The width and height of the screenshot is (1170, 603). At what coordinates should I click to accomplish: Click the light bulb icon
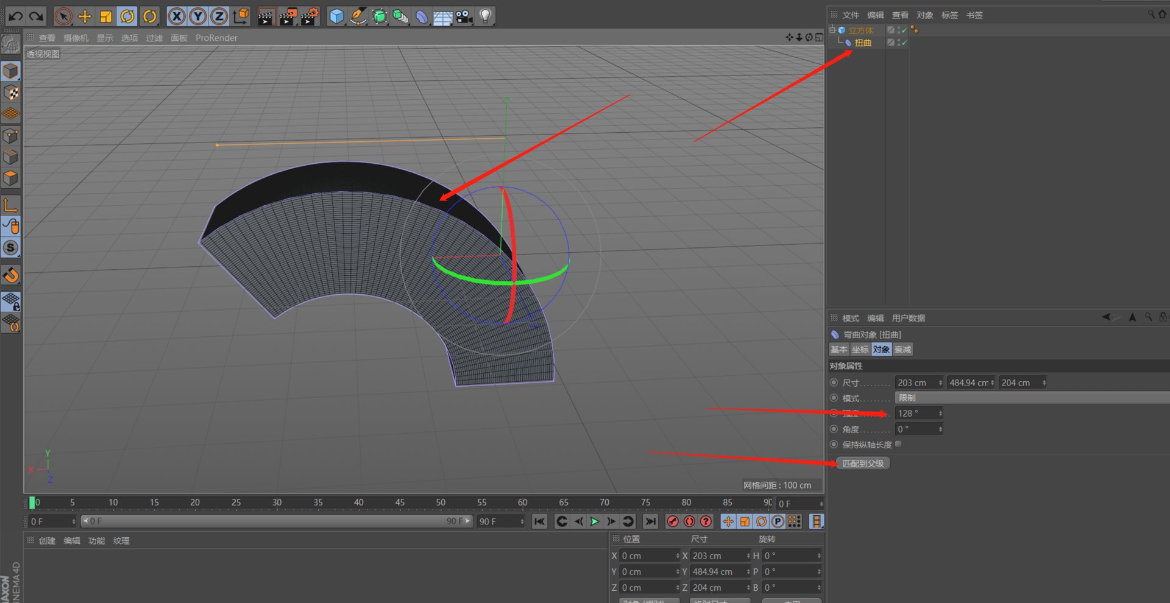coord(485,16)
